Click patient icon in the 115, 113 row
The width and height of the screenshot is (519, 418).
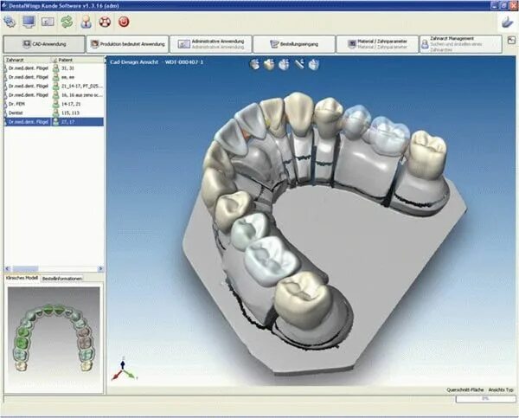pos(55,113)
